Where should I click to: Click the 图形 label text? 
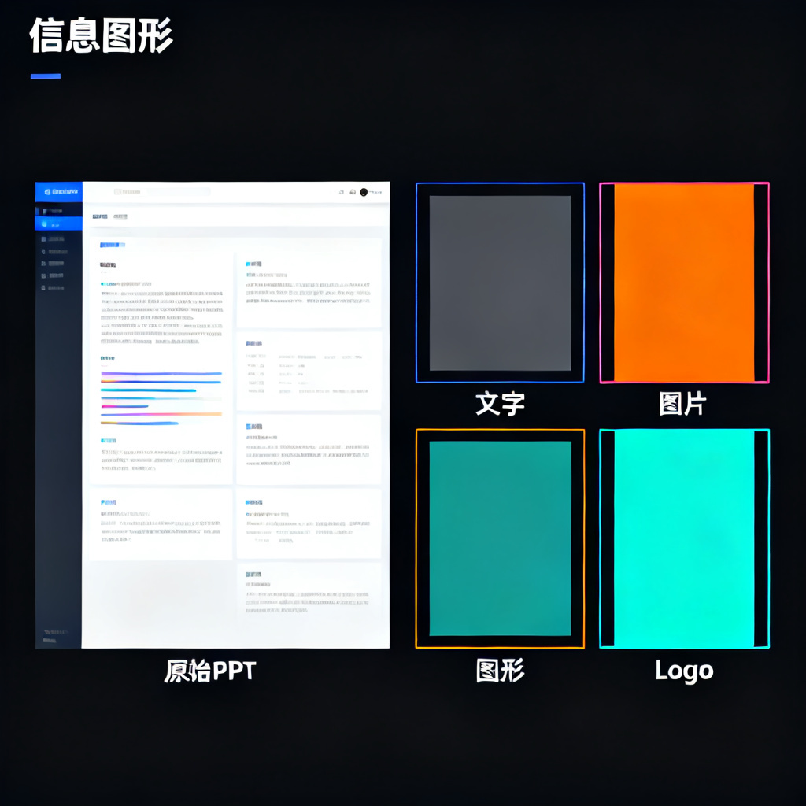(500, 671)
